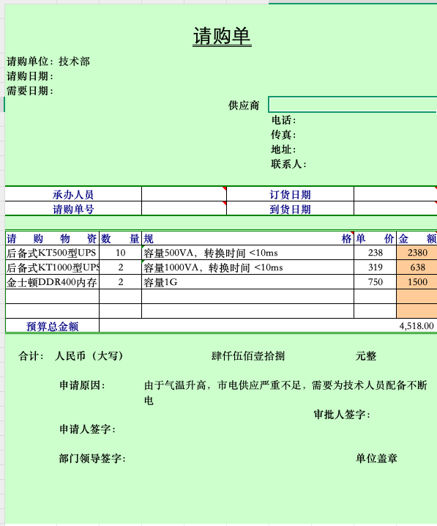
Task: Select the 订货日期 label cell
Action: click(x=290, y=194)
